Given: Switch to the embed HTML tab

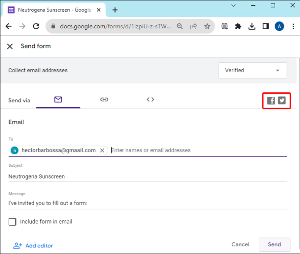Looking at the screenshot, I should [150, 99].
